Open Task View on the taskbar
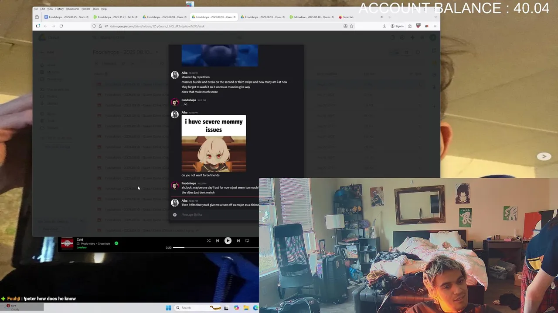The height and width of the screenshot is (313, 558). coord(226,308)
